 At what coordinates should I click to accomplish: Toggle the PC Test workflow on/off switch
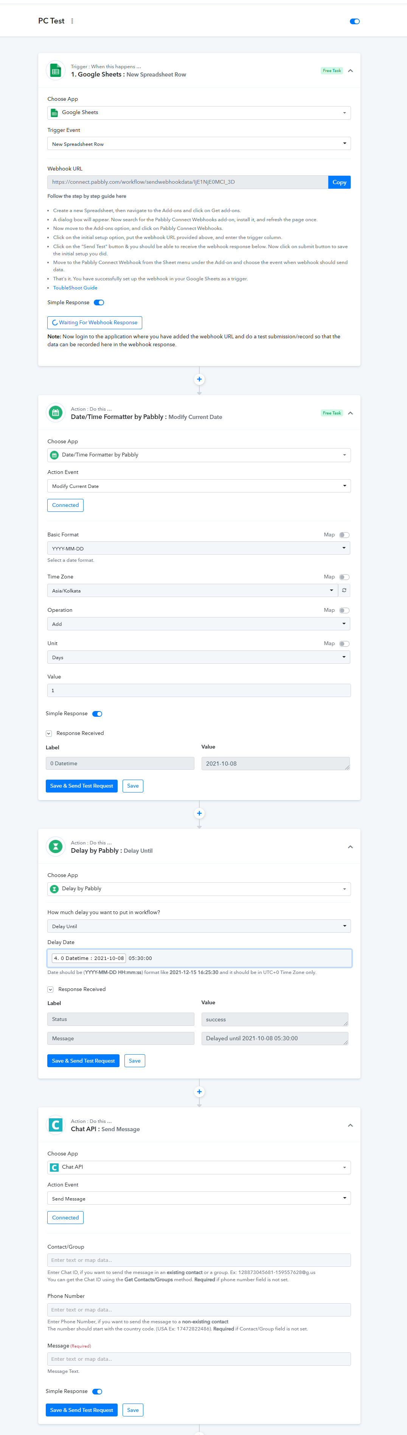tap(355, 21)
